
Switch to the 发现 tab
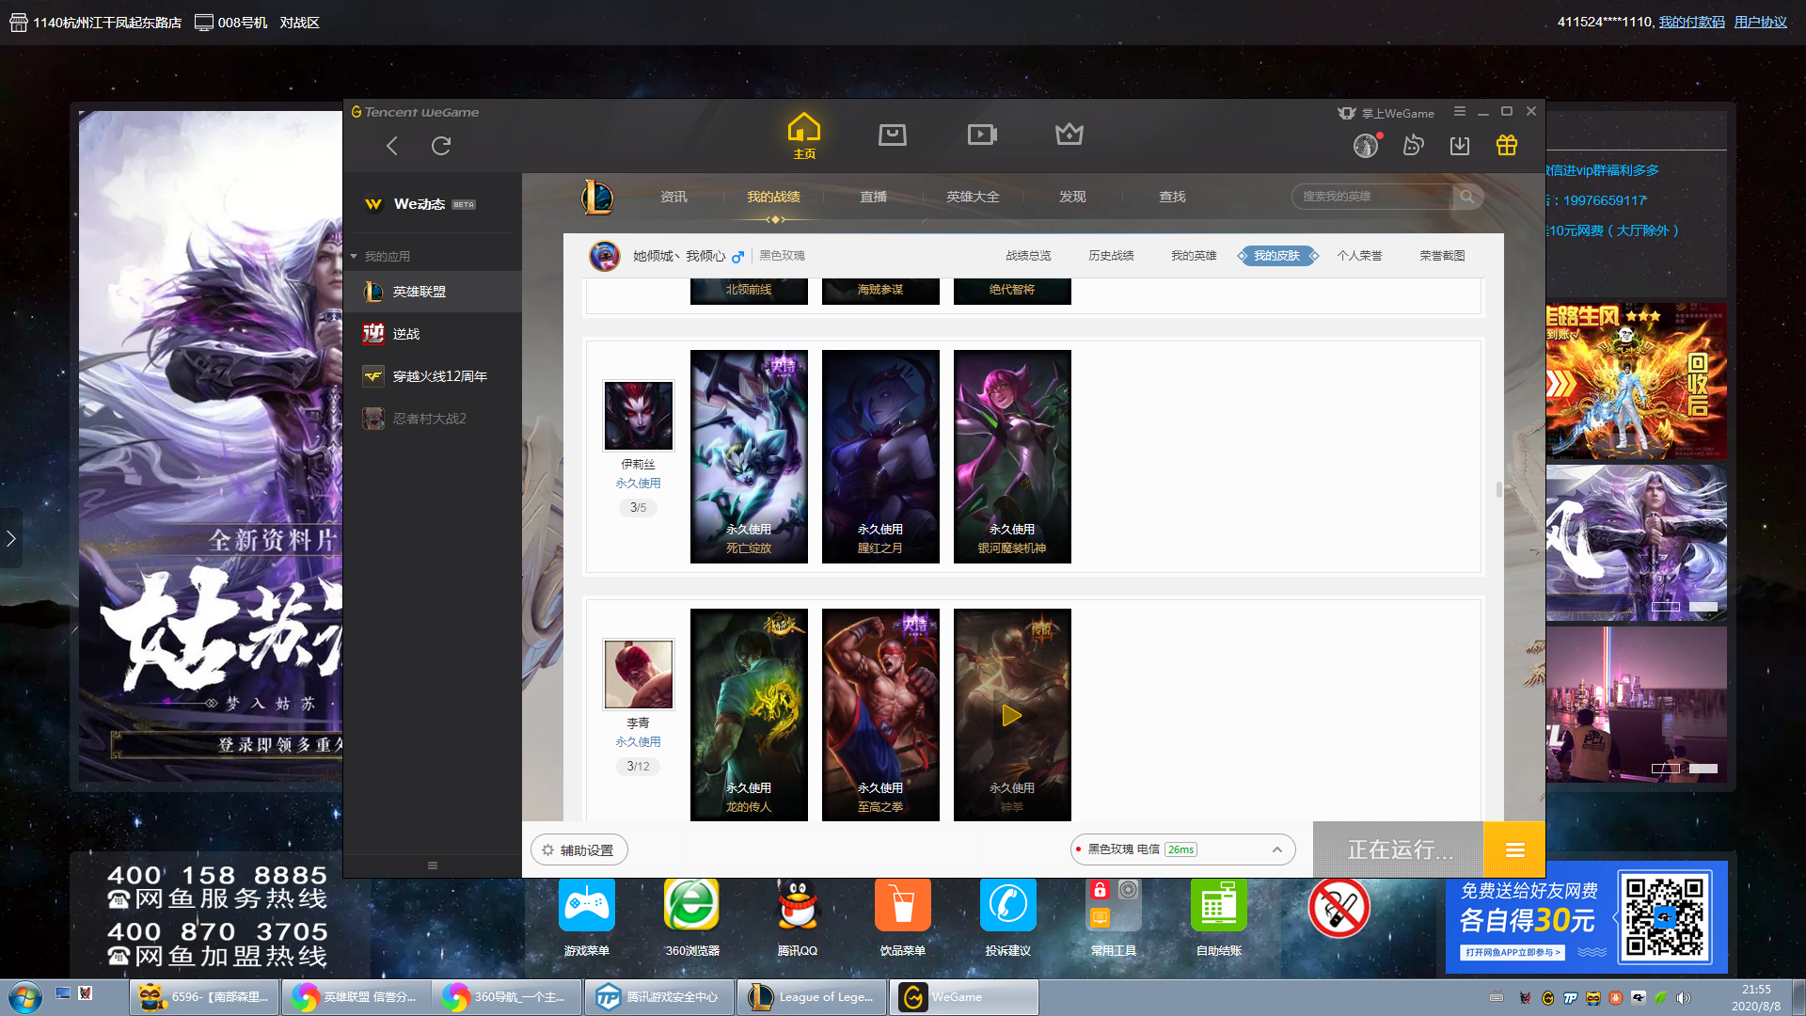[1072, 197]
